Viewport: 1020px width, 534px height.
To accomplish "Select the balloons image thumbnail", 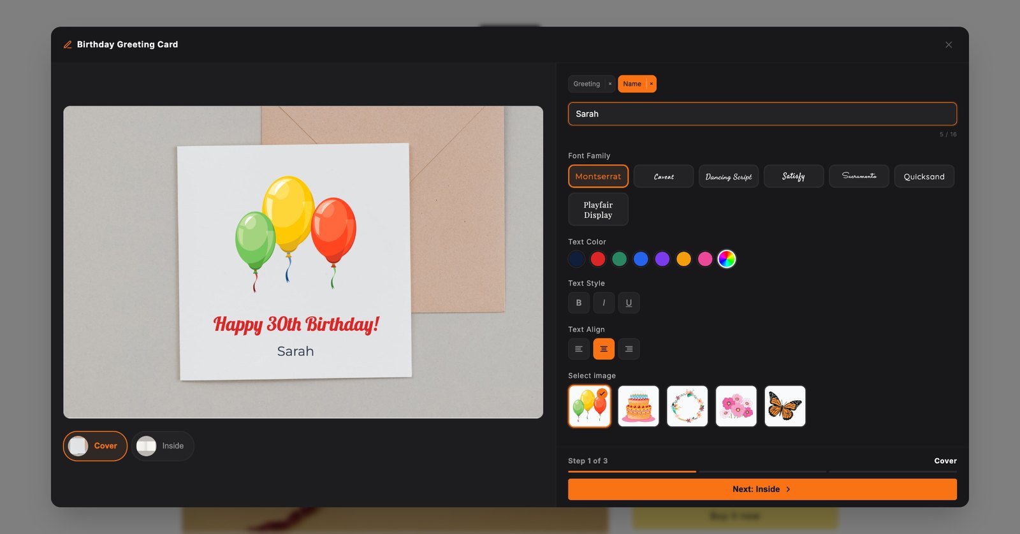I will [590, 406].
